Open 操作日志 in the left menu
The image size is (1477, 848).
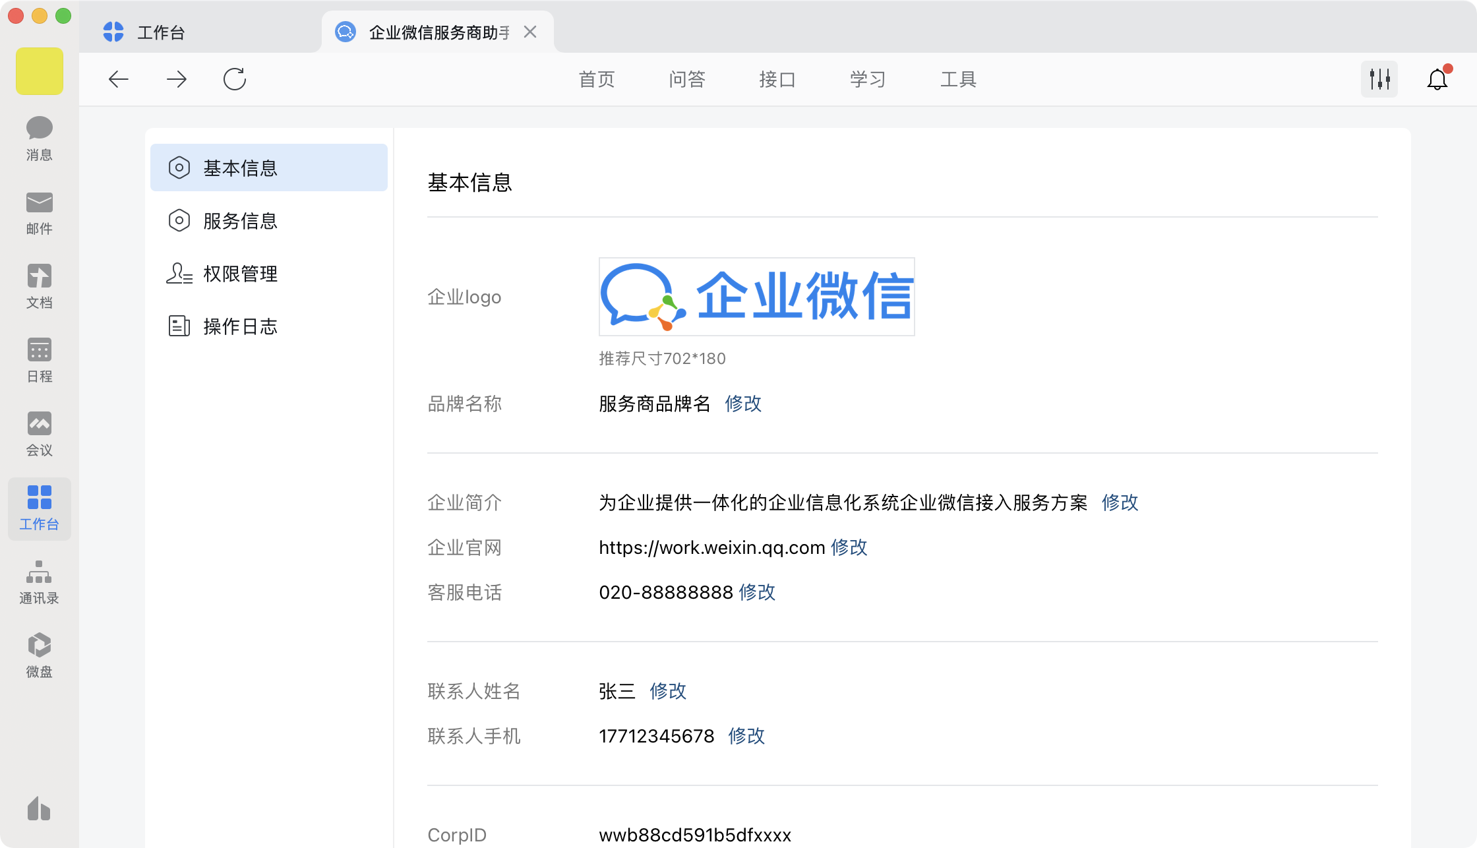coord(240,326)
